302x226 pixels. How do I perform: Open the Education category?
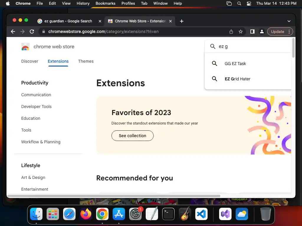coord(31,118)
